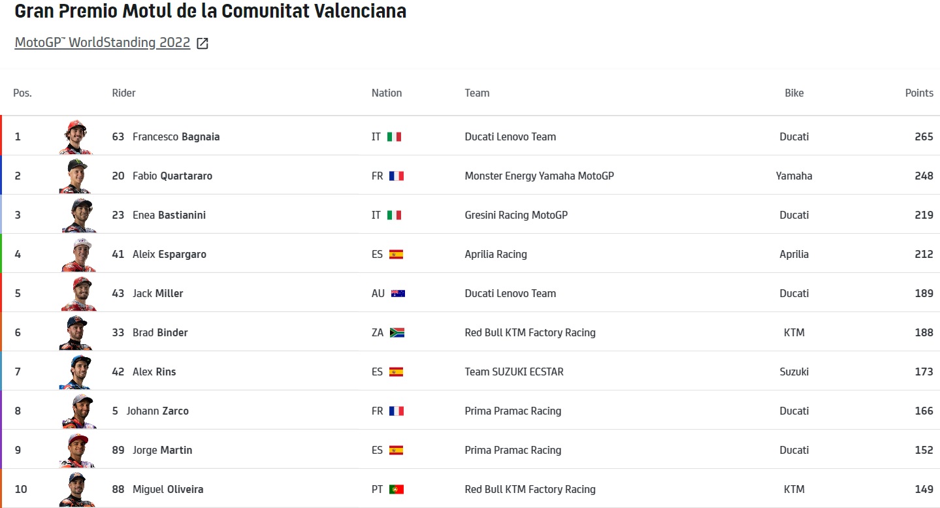Click the Spanish flag in Aleix Espargaro's row
Screen dimensions: 940x508
[396, 255]
